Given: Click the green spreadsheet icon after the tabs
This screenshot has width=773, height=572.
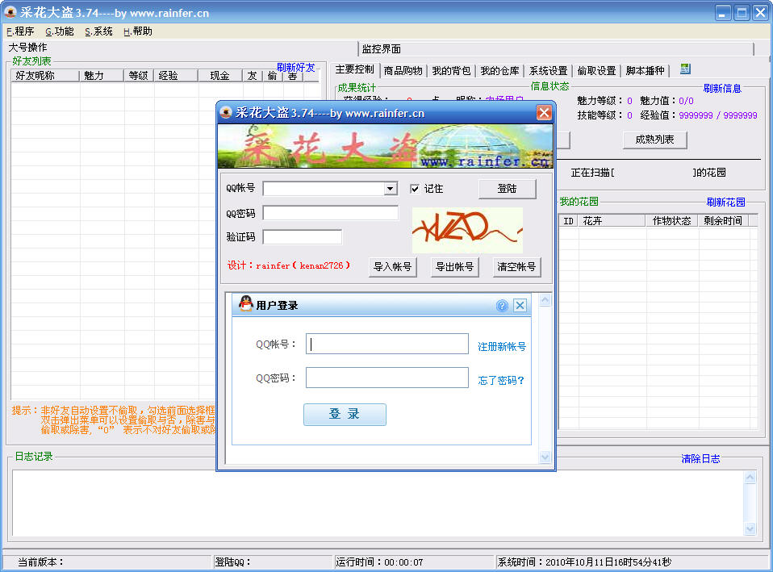Looking at the screenshot, I should click(685, 69).
